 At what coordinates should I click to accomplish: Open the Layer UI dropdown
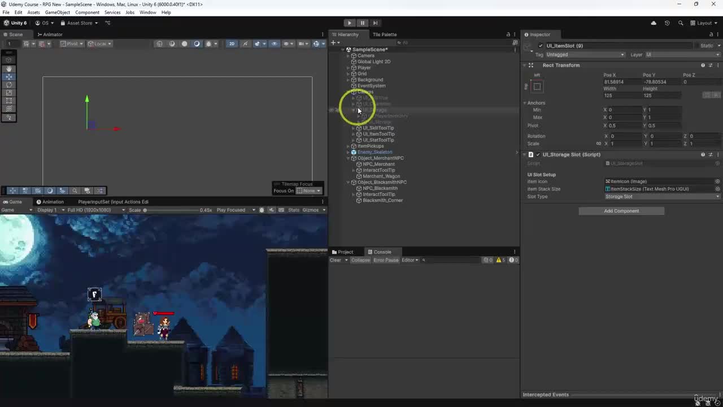(x=682, y=55)
